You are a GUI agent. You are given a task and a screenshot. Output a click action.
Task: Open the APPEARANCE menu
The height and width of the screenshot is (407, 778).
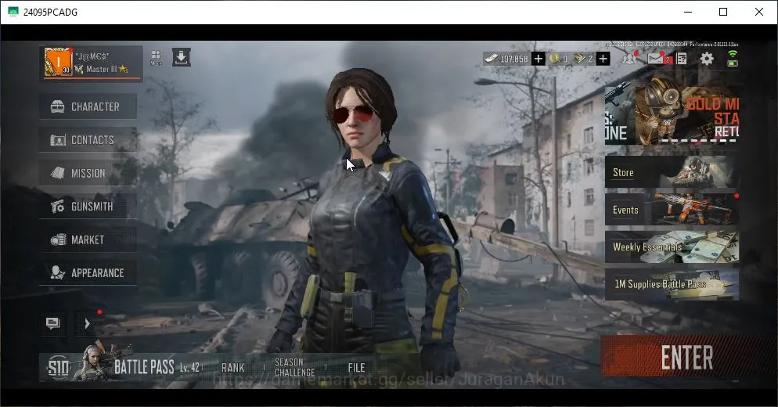[x=88, y=272]
